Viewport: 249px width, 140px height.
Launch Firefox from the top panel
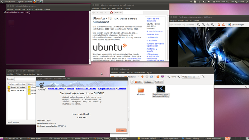[34, 2]
